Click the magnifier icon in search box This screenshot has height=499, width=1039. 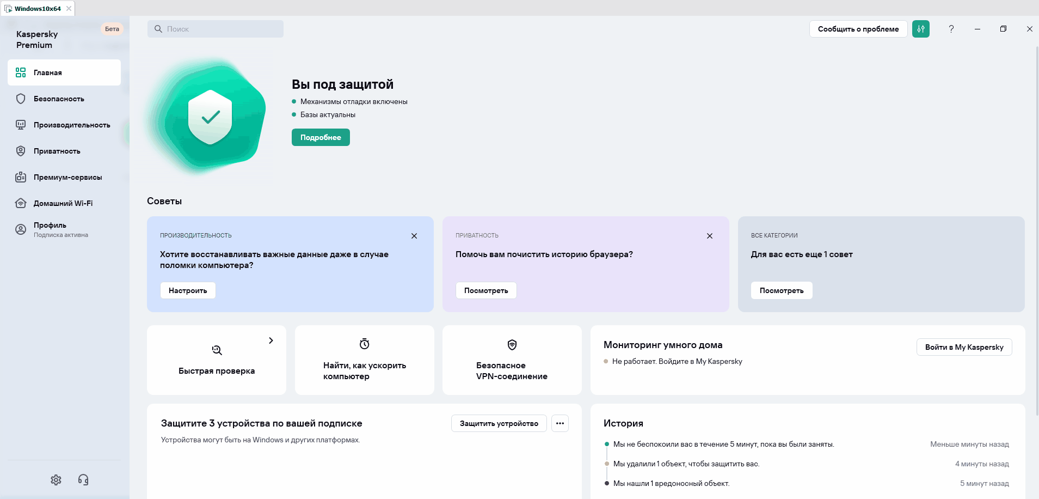tap(158, 29)
